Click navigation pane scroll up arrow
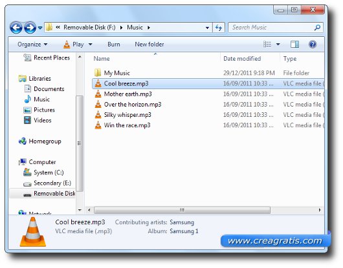 point(80,57)
